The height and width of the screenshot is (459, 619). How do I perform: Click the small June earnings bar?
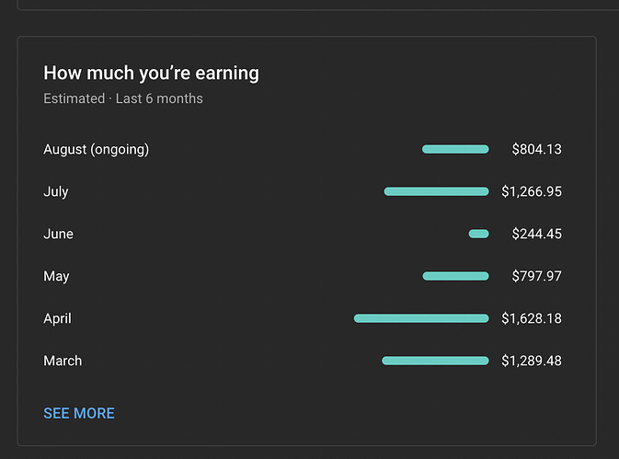[478, 234]
